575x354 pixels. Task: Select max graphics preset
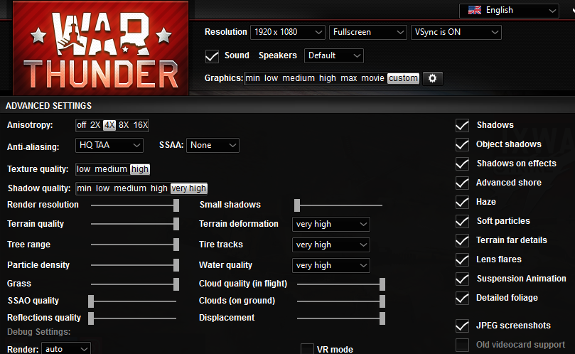coord(349,78)
